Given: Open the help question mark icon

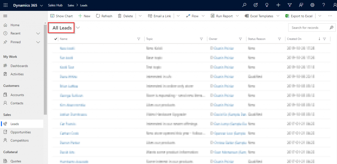Looking at the screenshot, I should (x=324, y=5).
